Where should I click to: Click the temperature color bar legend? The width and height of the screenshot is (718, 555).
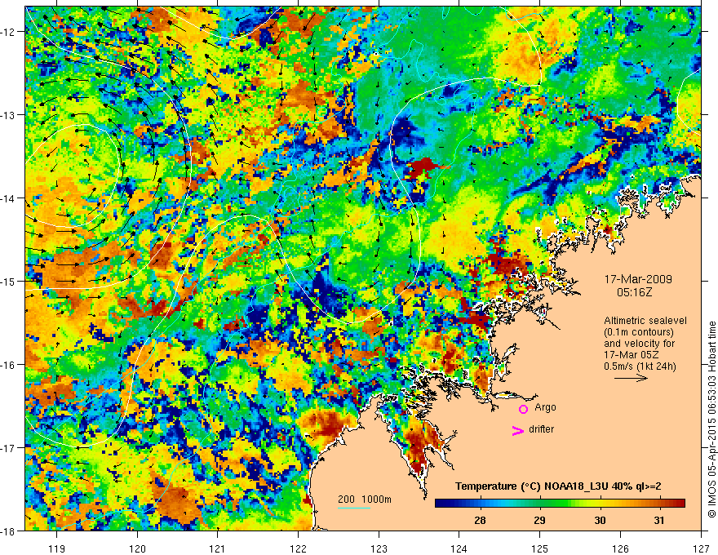[560, 504]
